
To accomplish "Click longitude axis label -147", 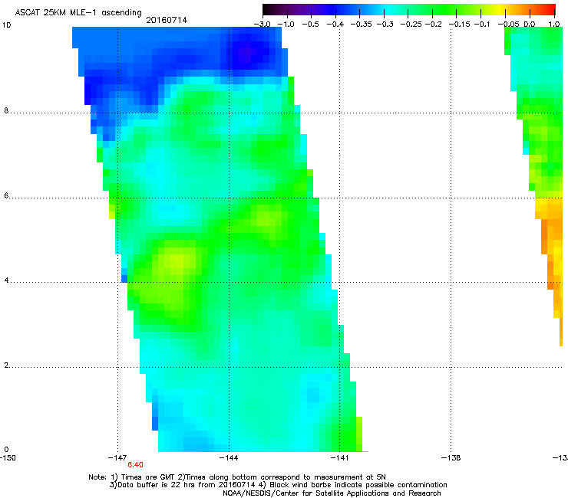I will 117,458.
